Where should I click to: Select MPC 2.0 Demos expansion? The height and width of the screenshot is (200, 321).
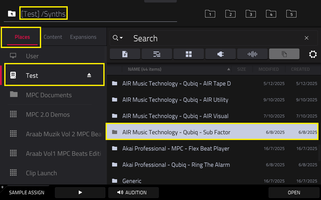53,114
